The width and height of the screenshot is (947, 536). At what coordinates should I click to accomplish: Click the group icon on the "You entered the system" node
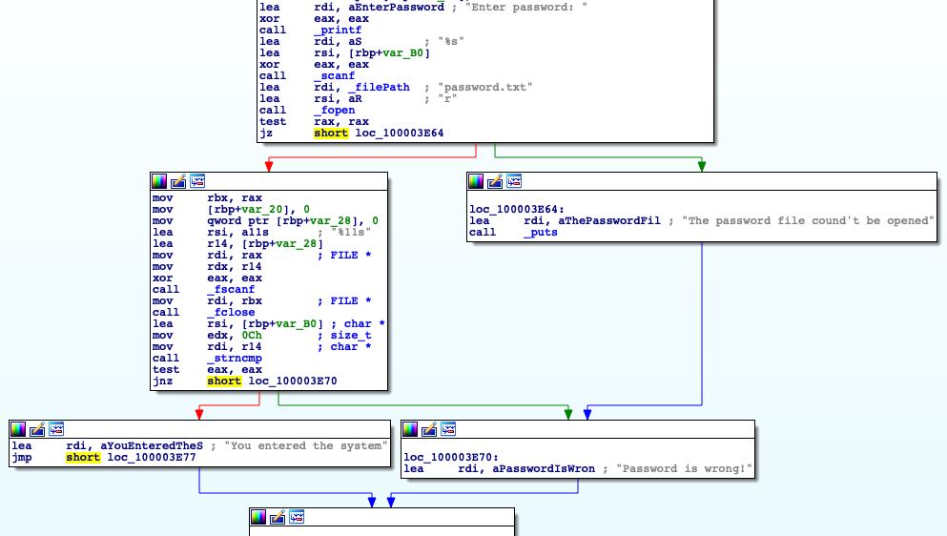coord(56,429)
